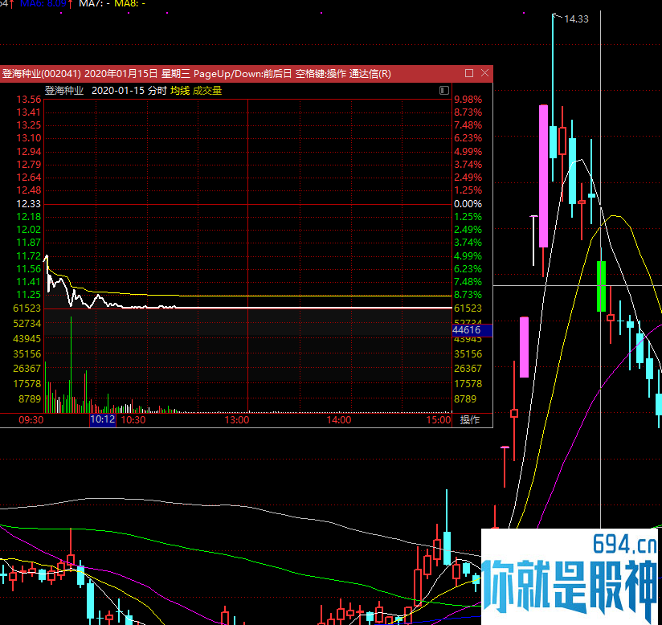The image size is (662, 625).
Task: Open the 操作 menu button
Action: pos(469,420)
